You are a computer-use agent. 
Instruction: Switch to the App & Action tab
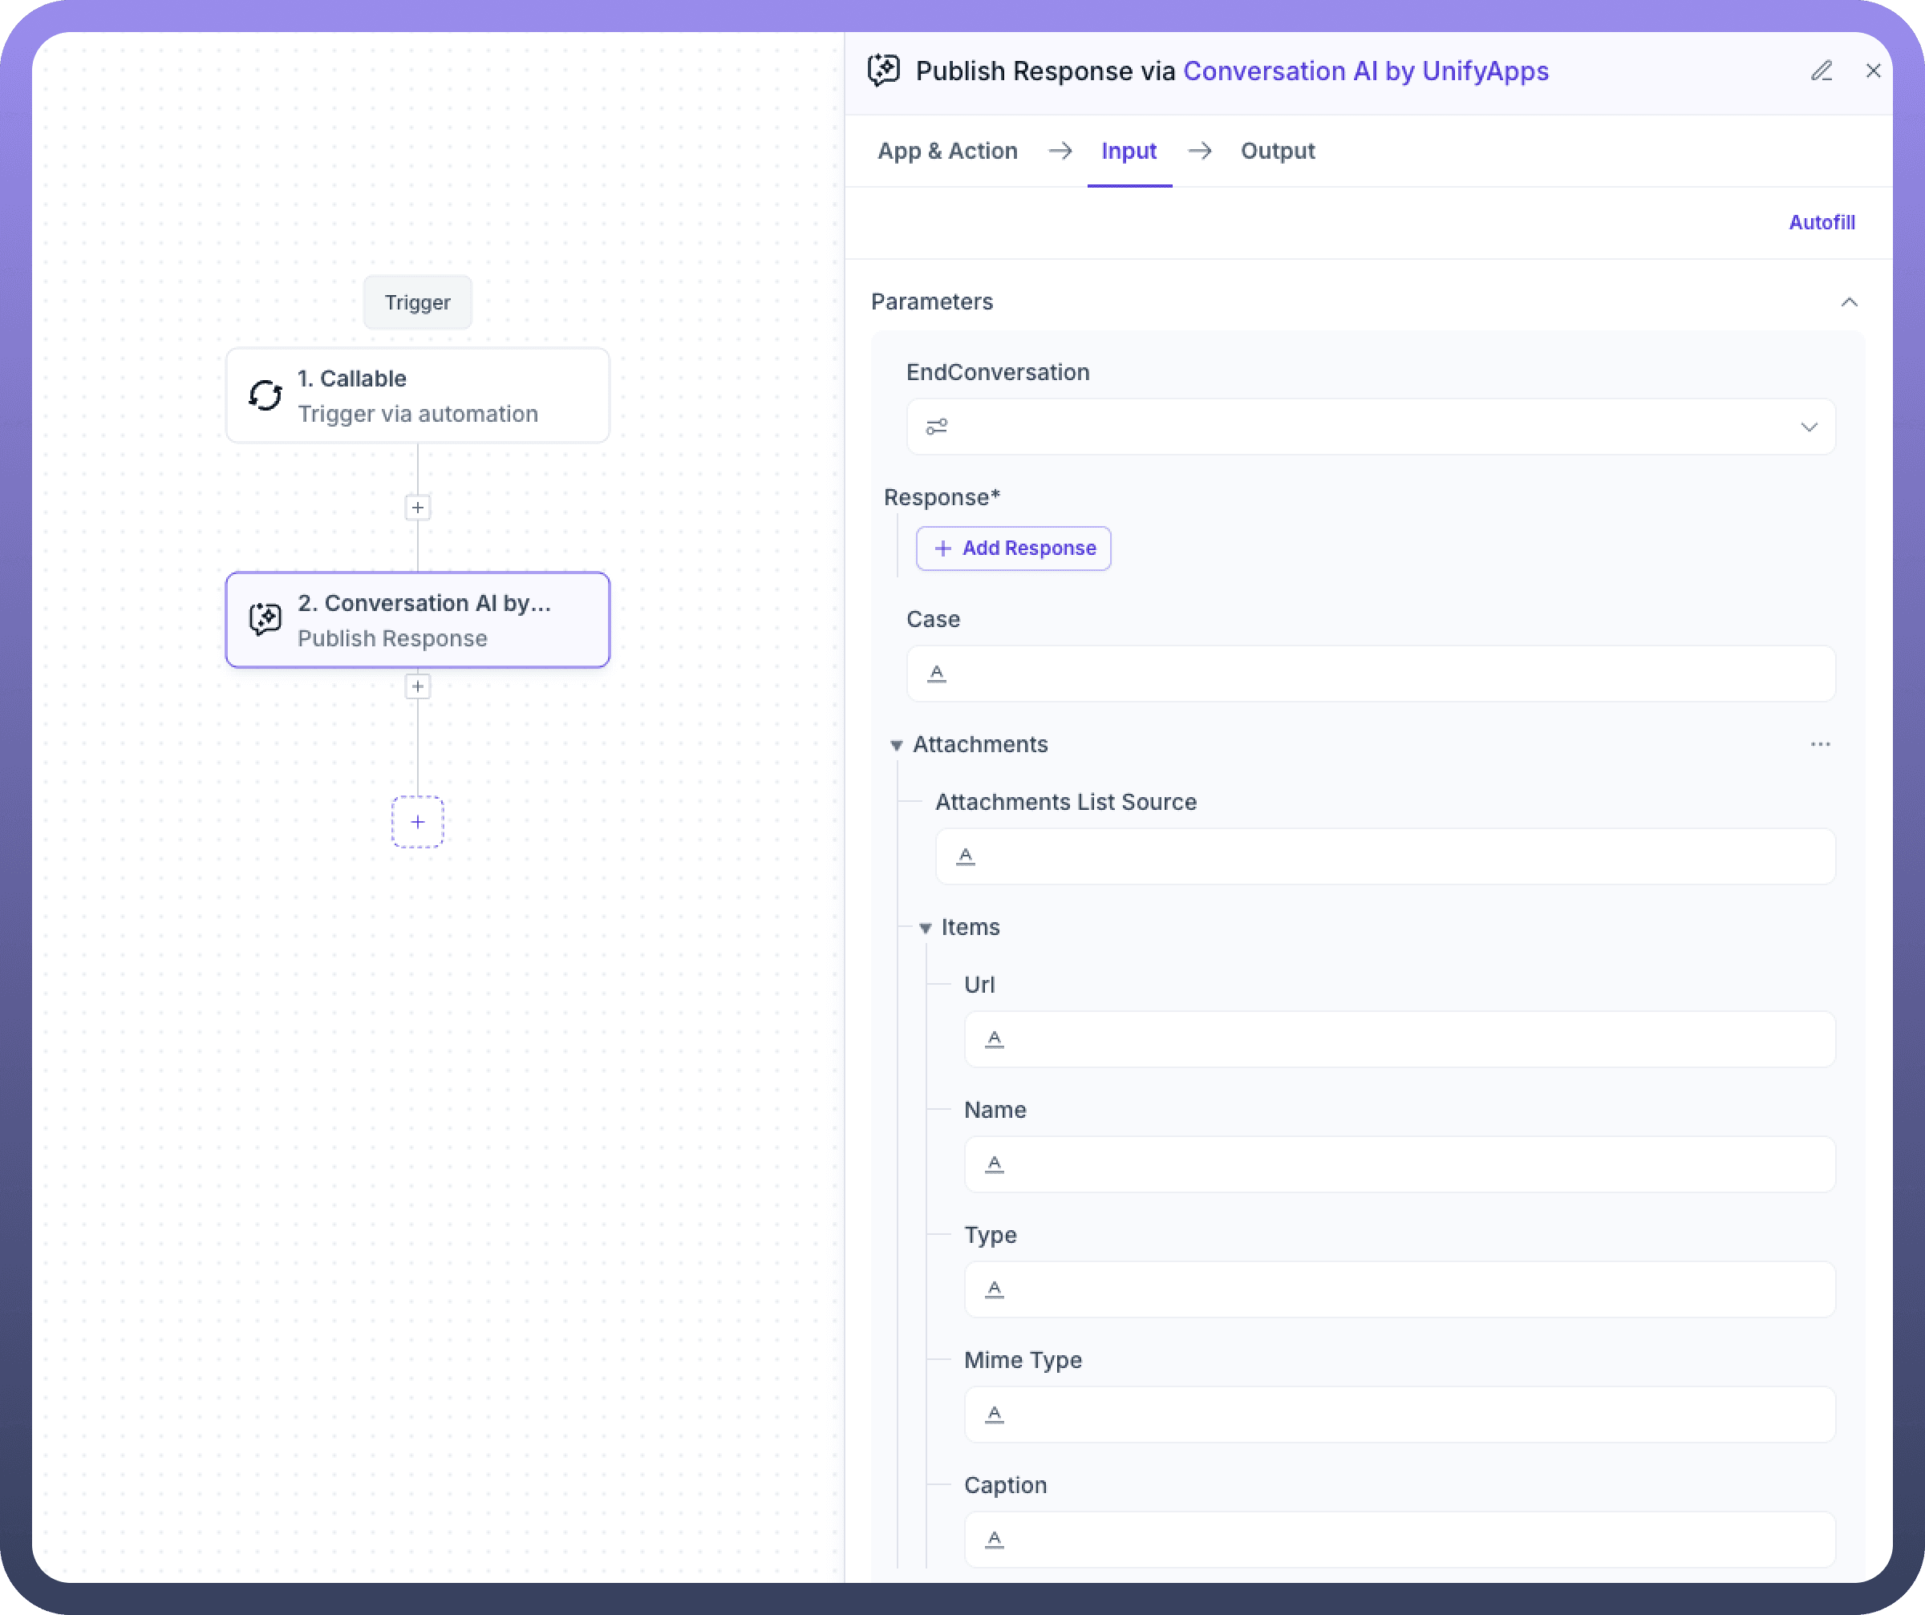(947, 152)
